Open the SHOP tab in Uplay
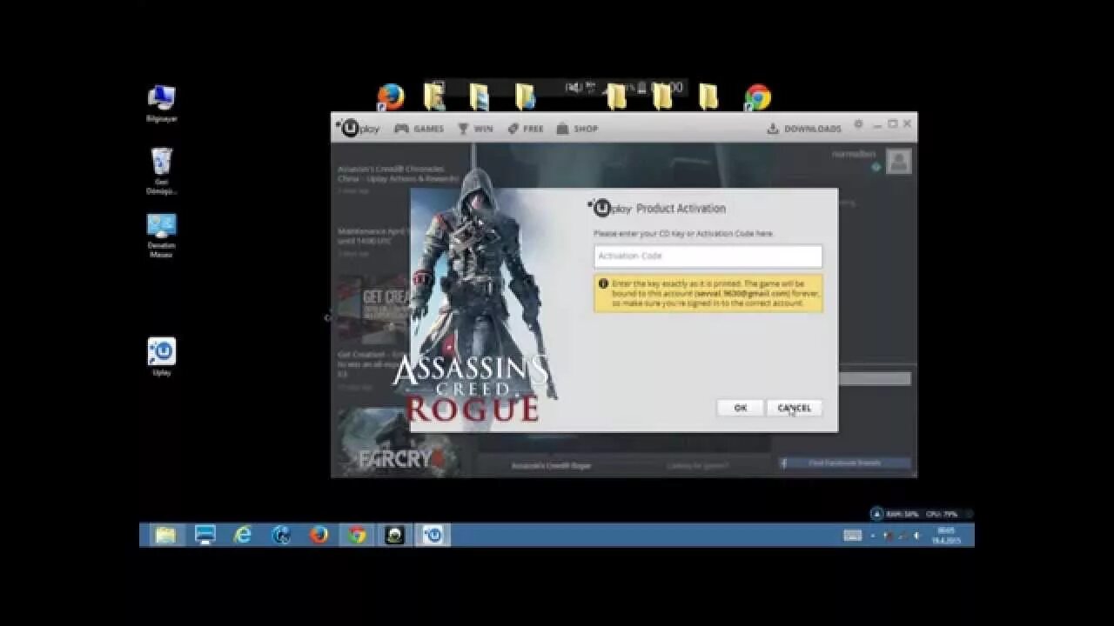This screenshot has height=626, width=1114. pos(577,129)
